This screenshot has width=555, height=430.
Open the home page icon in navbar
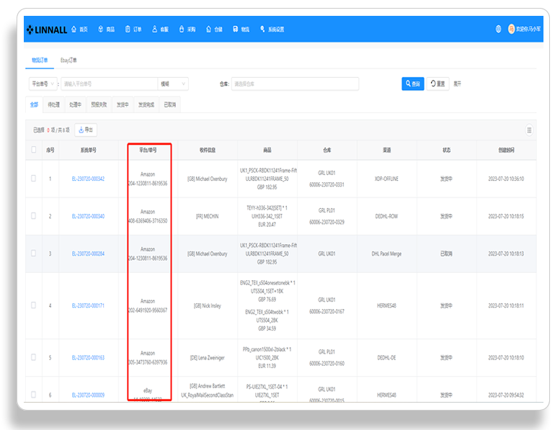pyautogui.click(x=74, y=29)
